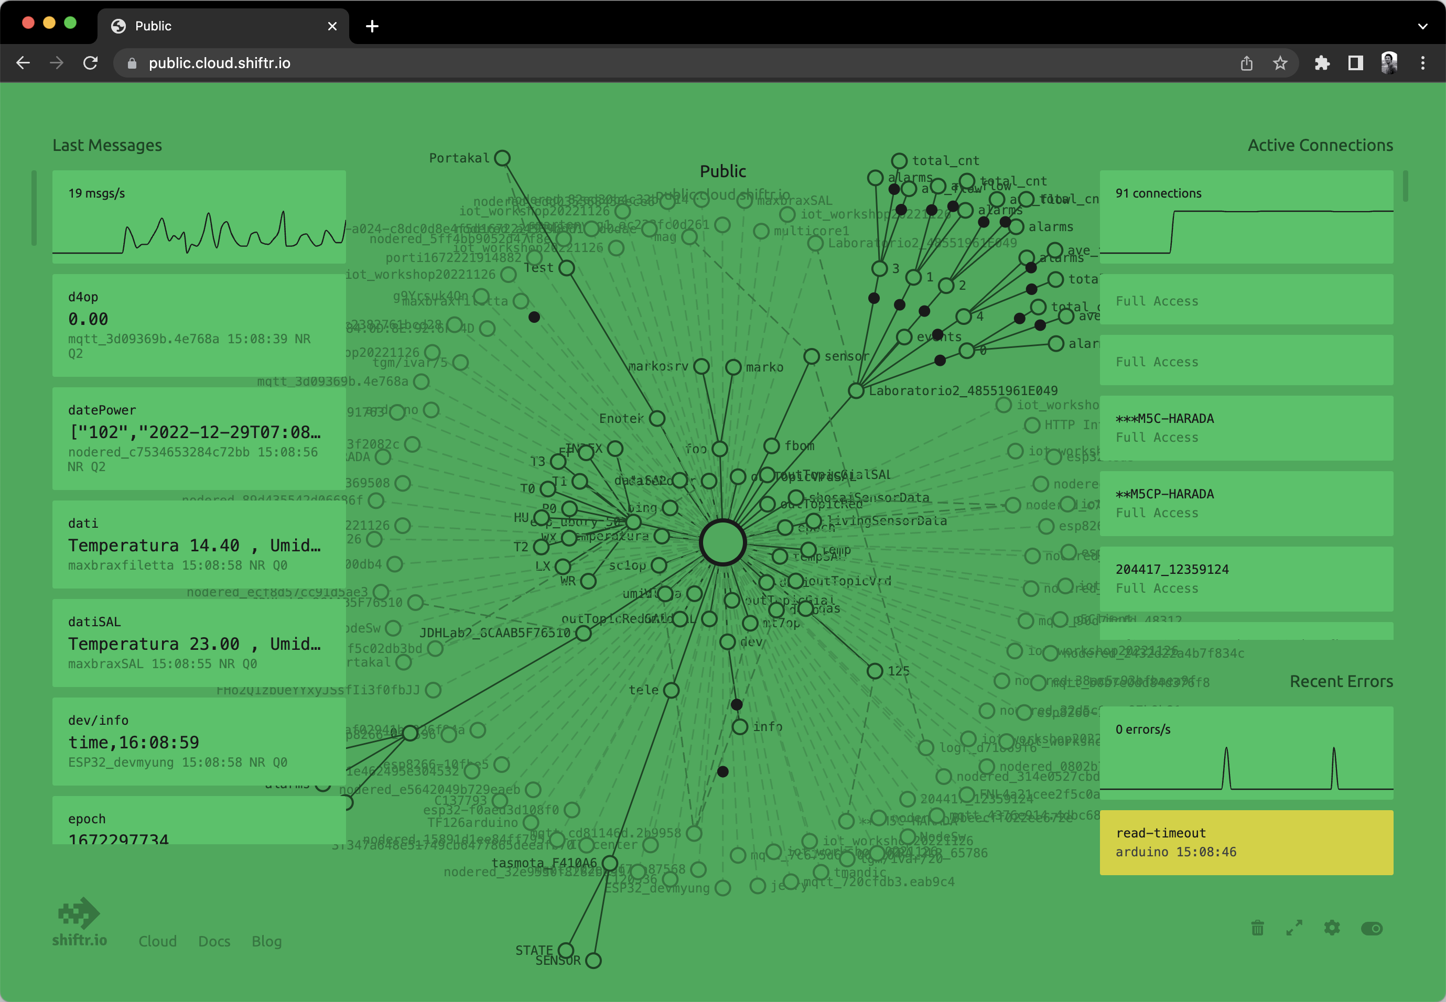This screenshot has width=1446, height=1002.
Task: Click the central broker node
Action: click(722, 542)
